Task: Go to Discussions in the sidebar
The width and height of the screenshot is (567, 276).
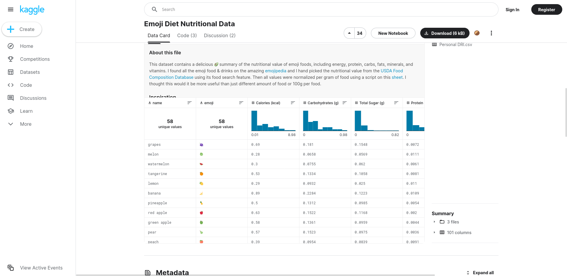Action: coord(33,98)
